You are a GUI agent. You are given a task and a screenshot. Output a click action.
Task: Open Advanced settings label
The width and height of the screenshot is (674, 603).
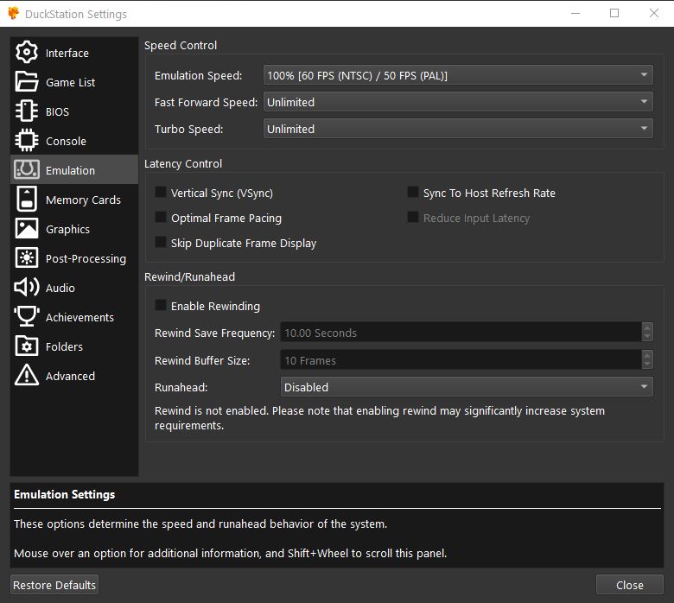[x=70, y=376]
